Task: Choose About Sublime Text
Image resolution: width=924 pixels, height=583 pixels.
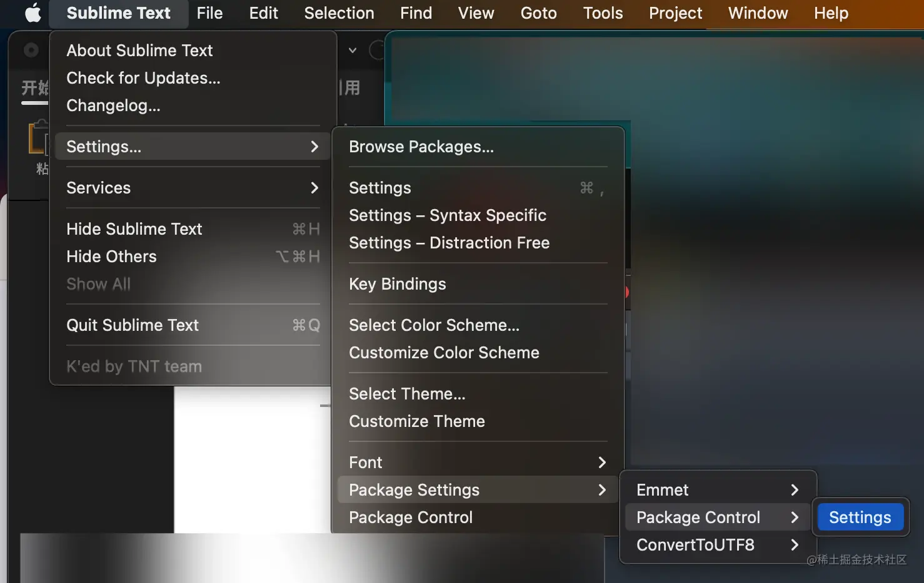Action: tap(193, 51)
